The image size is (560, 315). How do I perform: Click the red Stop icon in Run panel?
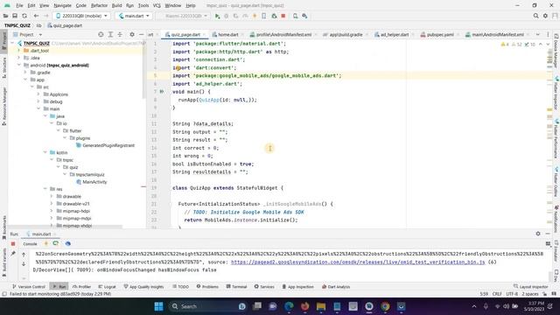[13, 244]
